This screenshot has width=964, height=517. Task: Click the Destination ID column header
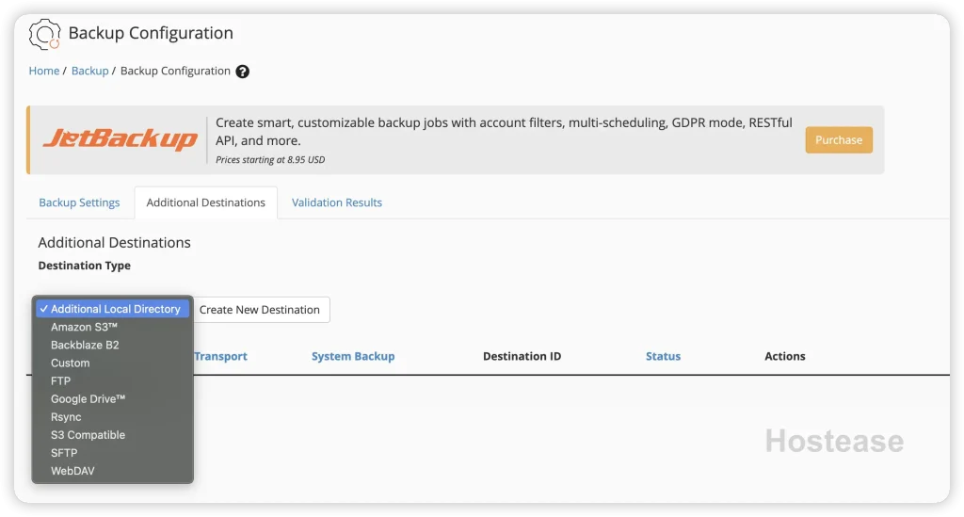tap(522, 356)
